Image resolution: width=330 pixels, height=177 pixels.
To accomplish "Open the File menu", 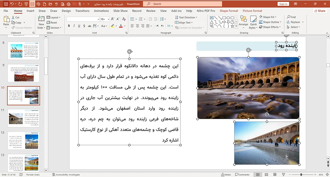I will (x=6, y=11).
